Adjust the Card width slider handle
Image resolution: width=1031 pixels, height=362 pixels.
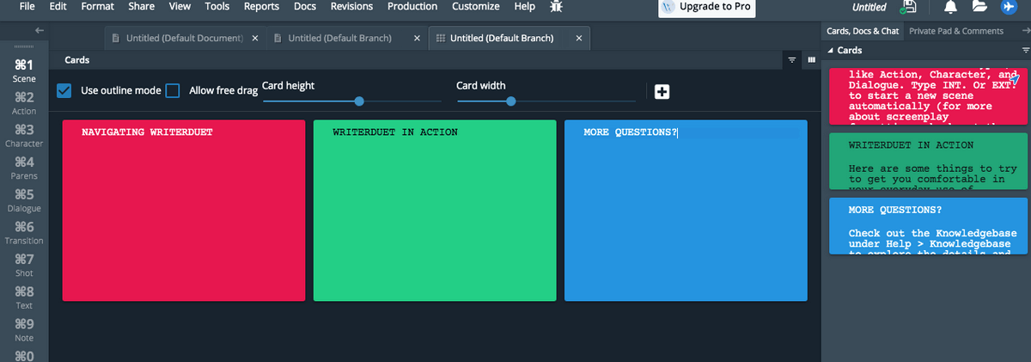(x=511, y=101)
